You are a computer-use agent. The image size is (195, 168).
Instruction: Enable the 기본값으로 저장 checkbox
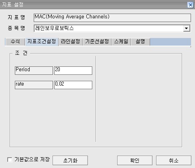[10, 160]
